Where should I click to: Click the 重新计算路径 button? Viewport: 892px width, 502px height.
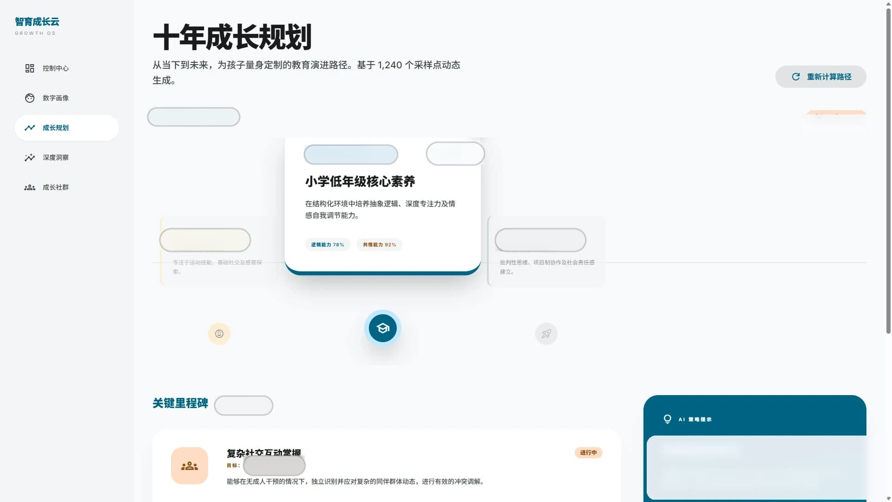point(821,77)
